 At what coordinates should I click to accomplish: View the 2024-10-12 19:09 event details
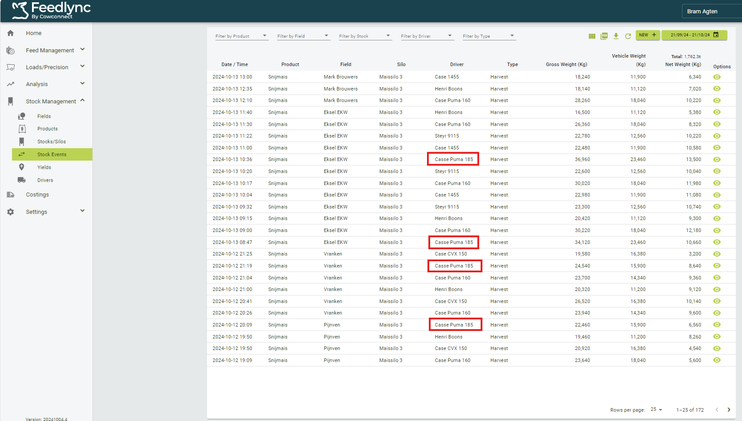coord(717,360)
